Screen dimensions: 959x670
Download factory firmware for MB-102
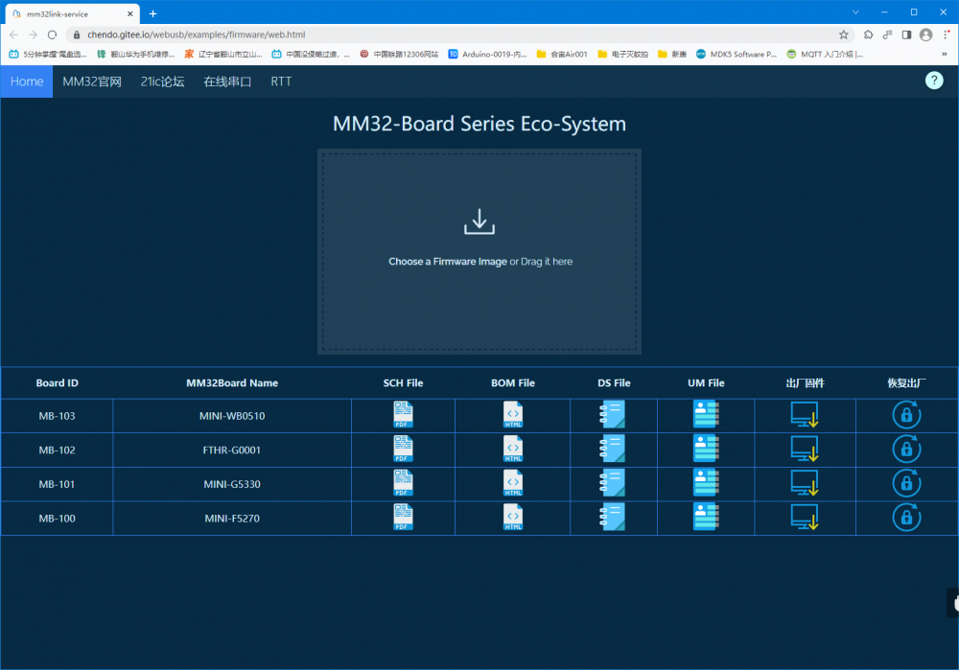click(x=805, y=449)
